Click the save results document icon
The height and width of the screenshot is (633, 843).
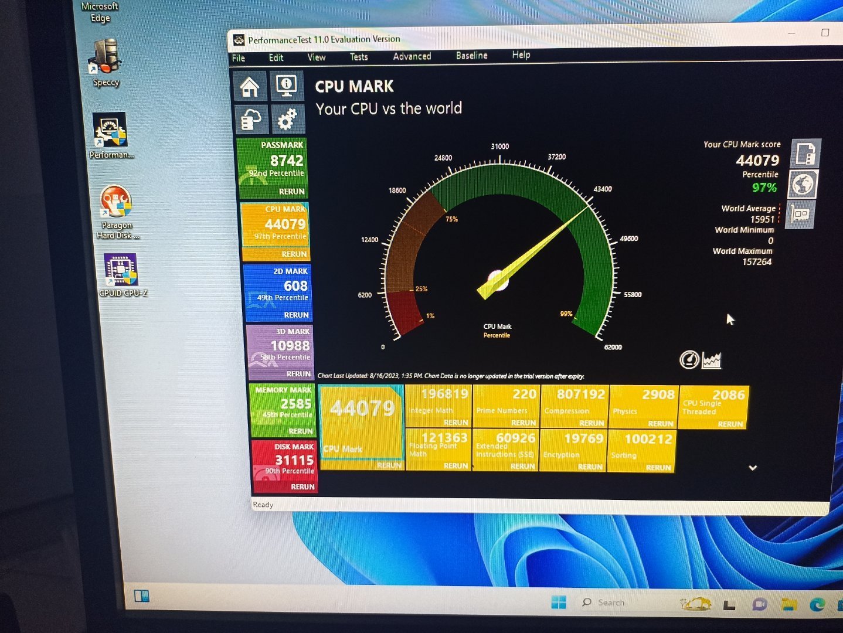805,154
